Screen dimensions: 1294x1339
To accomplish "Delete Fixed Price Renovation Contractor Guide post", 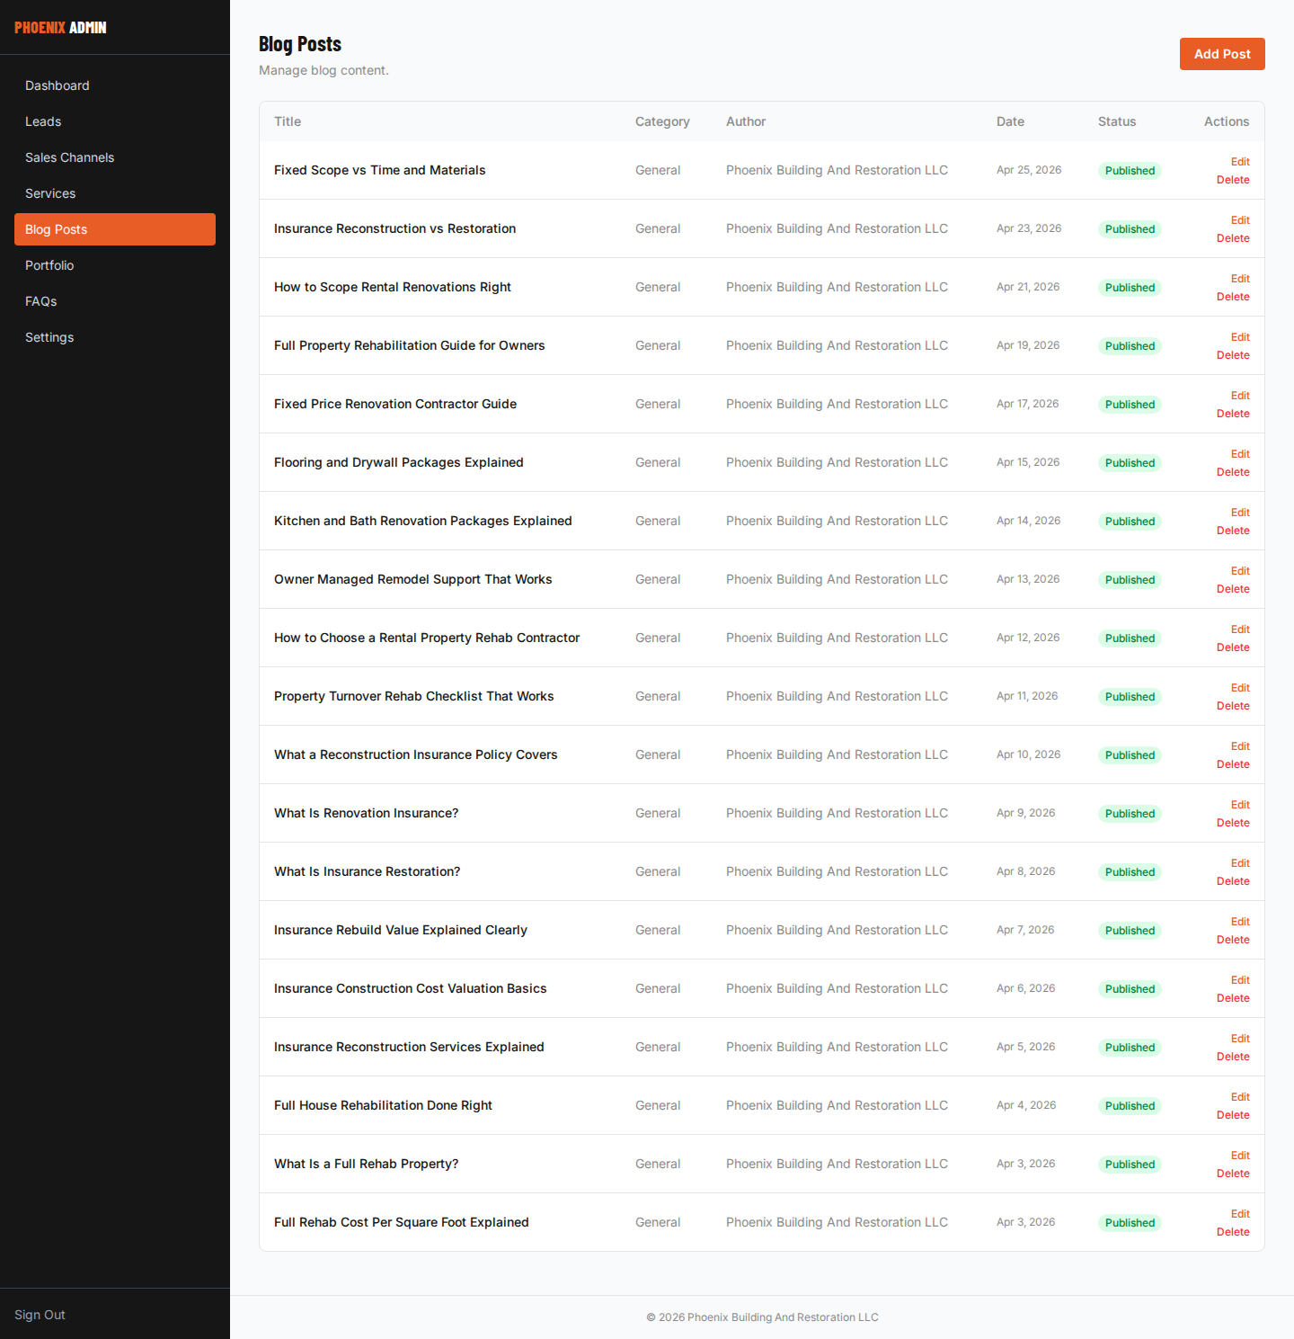I will [1233, 414].
